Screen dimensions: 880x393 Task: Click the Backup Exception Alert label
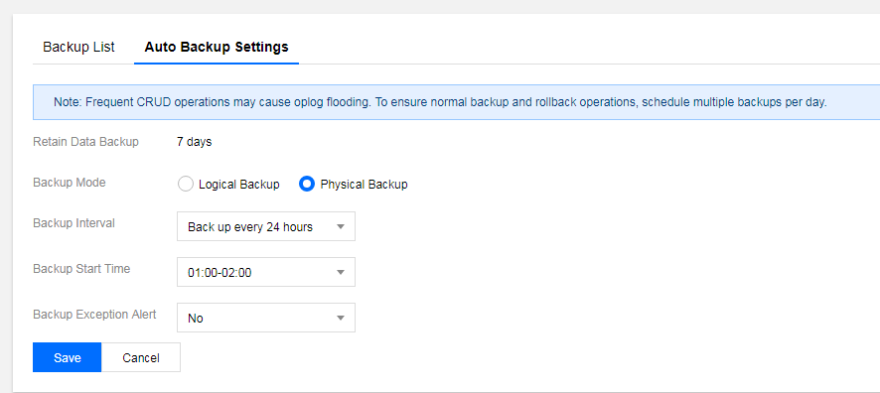(94, 315)
